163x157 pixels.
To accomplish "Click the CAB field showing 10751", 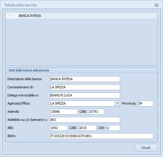I will (x=96, y=112).
